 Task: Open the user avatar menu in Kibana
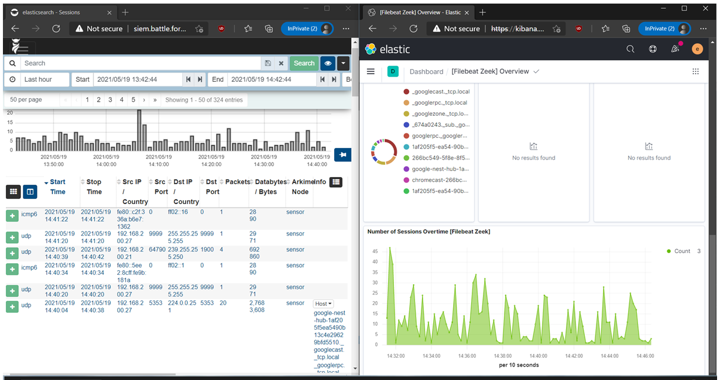(x=697, y=49)
